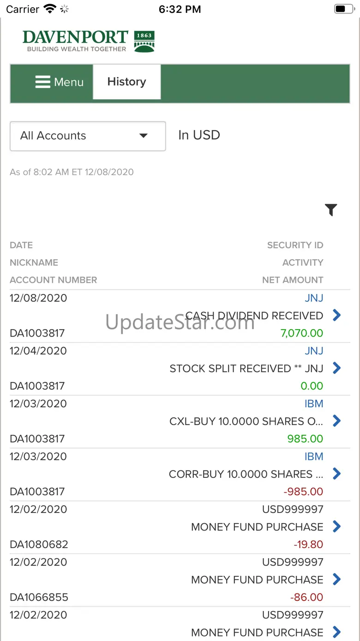Select the CASH DIVIDEND RECEIVED activity text
360x641 pixels.
254,316
